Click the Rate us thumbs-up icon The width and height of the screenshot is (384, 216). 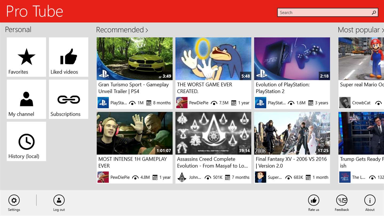pos(314,200)
